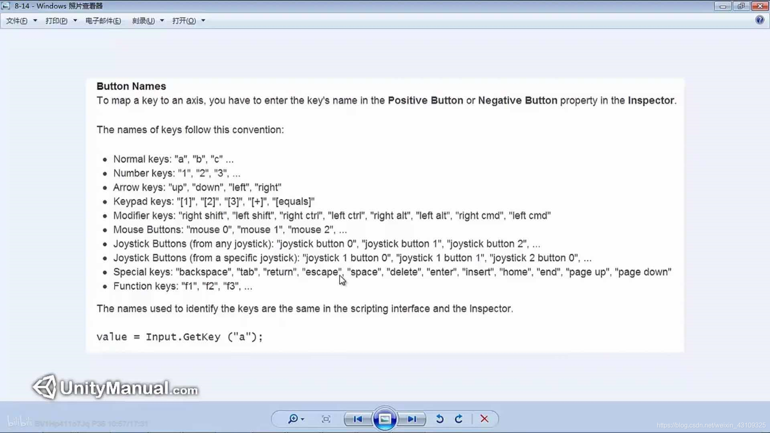Go to the next photo
770x433 pixels.
(412, 419)
